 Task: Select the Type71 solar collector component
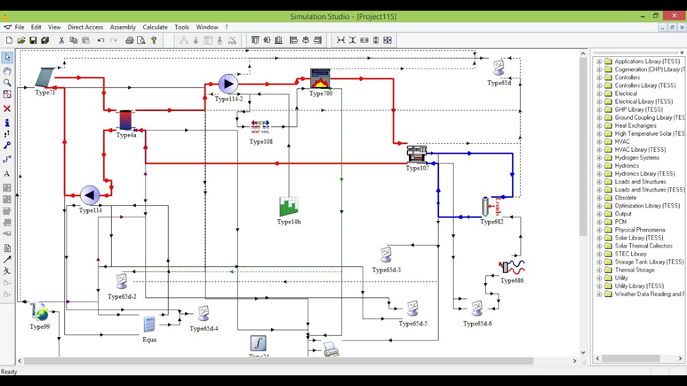tap(45, 77)
